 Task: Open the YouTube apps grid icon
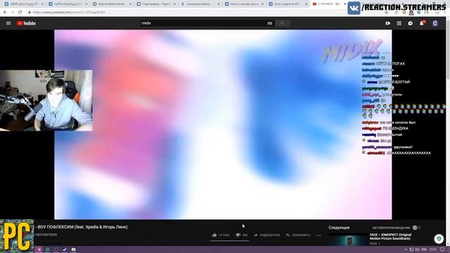point(399,23)
